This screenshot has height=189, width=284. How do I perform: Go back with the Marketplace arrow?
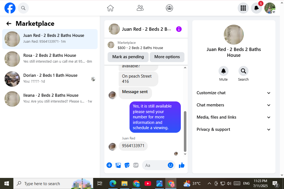(x=9, y=24)
